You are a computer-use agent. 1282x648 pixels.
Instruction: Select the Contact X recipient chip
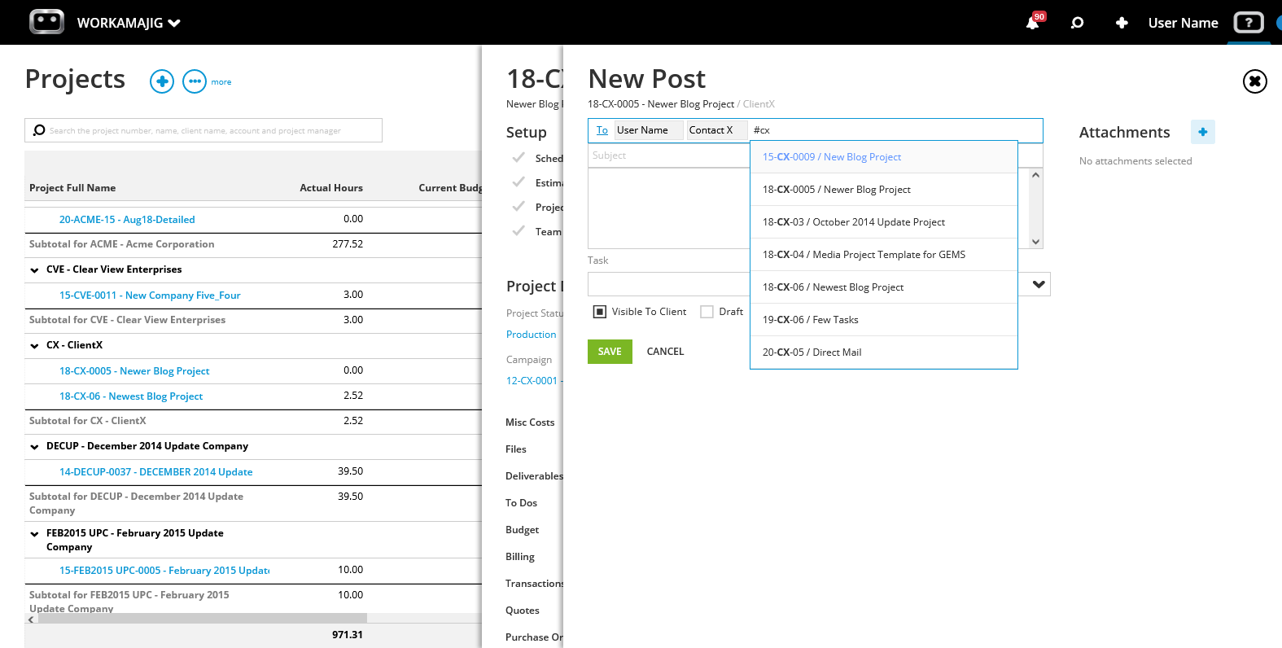[x=715, y=130]
